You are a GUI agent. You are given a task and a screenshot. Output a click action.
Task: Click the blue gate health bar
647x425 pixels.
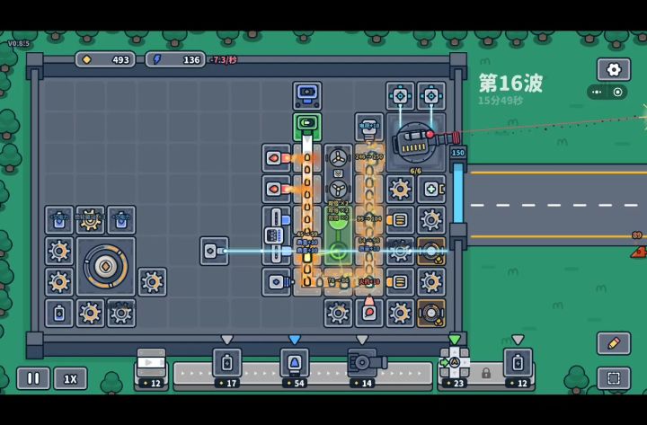458,193
